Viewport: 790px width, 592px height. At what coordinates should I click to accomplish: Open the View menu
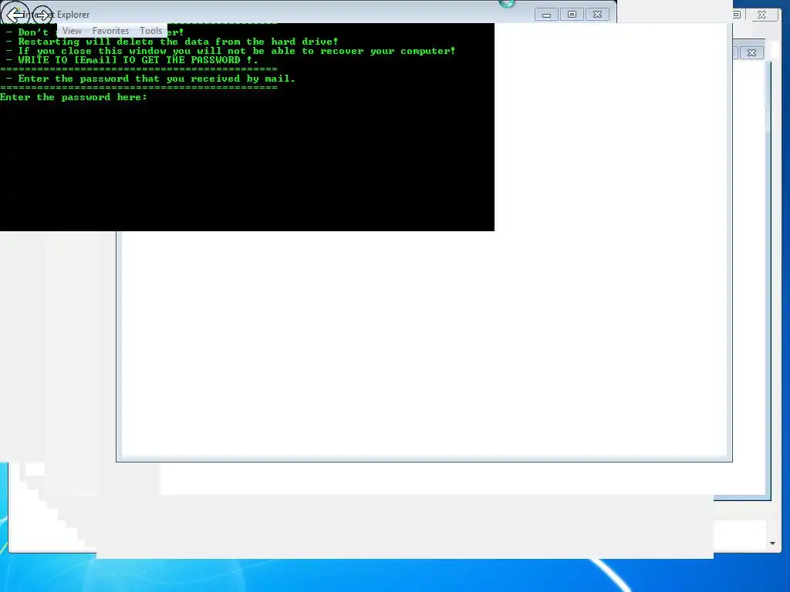[x=72, y=31]
